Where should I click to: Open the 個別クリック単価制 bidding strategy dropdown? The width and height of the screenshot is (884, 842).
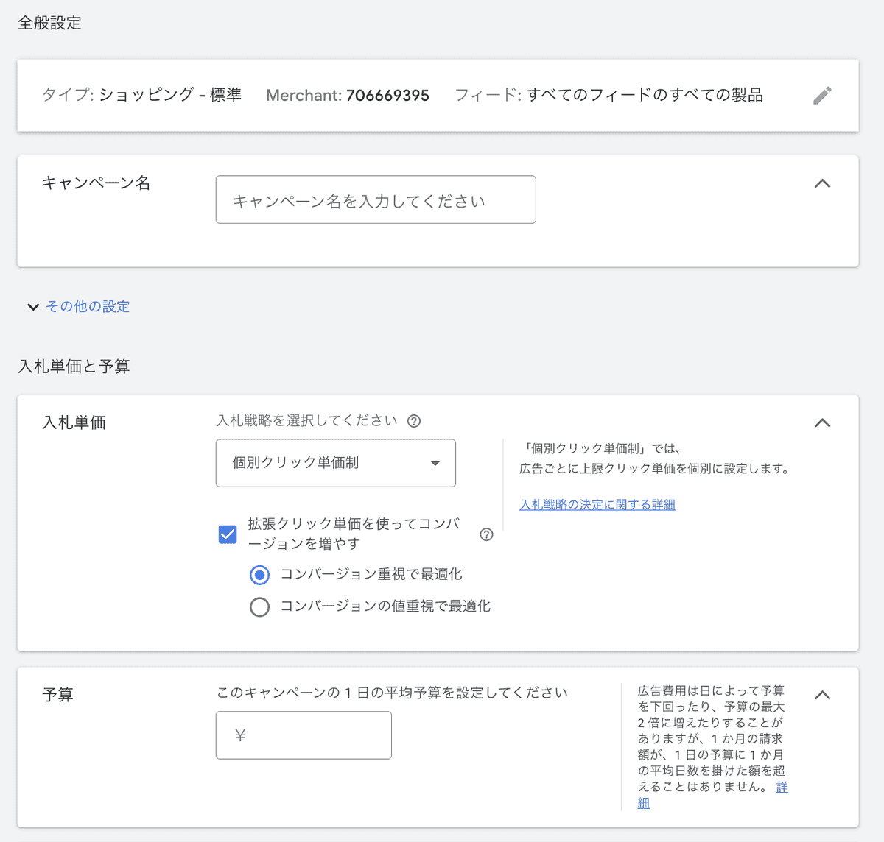point(336,463)
